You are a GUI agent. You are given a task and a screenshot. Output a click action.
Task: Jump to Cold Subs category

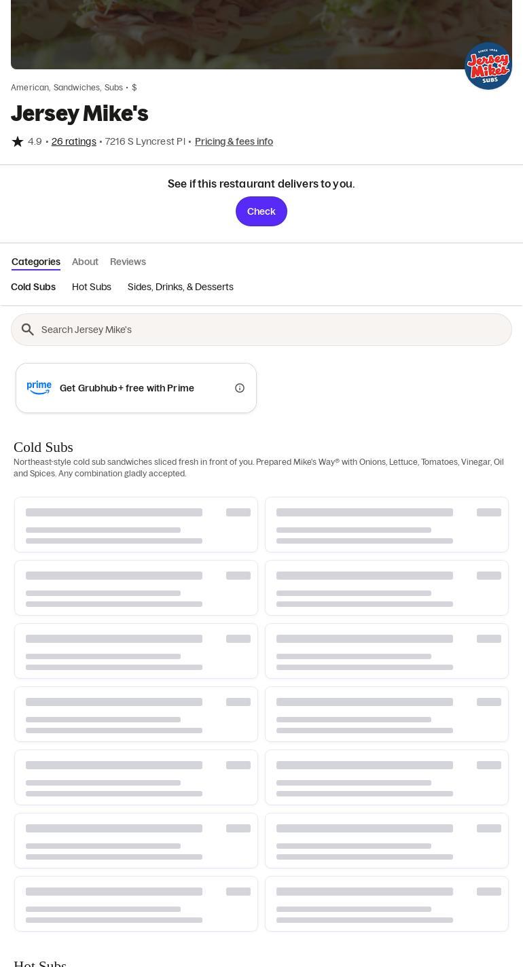point(33,287)
